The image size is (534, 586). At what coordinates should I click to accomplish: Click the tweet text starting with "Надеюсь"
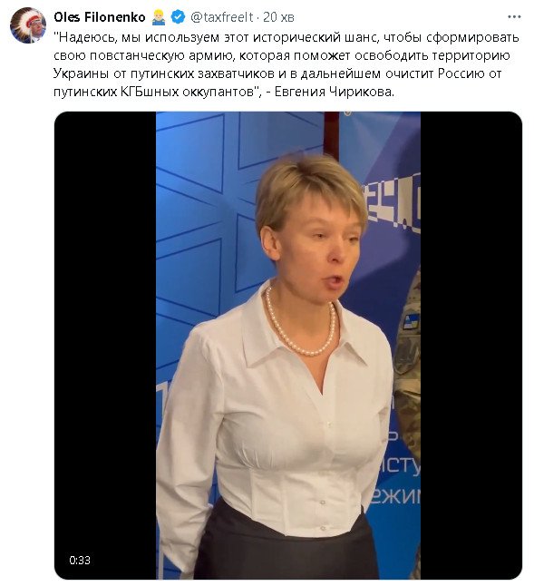(286, 64)
